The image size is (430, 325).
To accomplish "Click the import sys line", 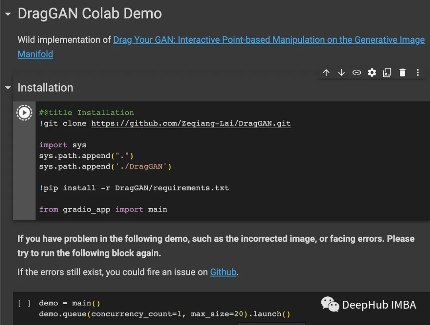I will pos(63,145).
